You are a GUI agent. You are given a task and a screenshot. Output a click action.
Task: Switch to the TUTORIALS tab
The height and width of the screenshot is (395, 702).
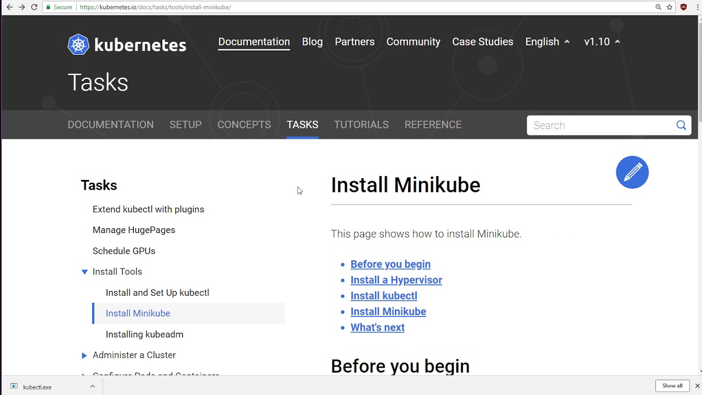coord(361,125)
